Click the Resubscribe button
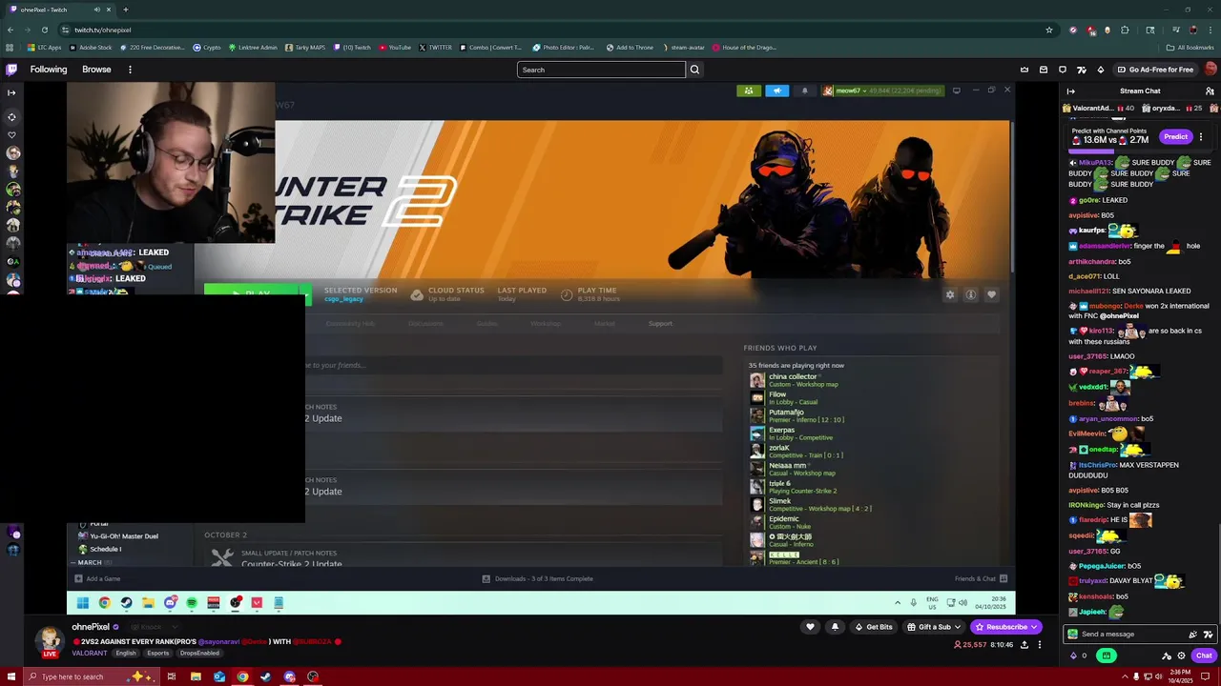 click(1005, 627)
